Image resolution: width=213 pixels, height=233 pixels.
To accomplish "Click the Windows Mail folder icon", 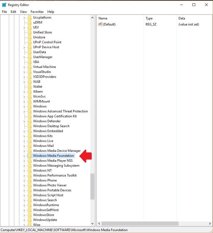I will click(30, 146).
